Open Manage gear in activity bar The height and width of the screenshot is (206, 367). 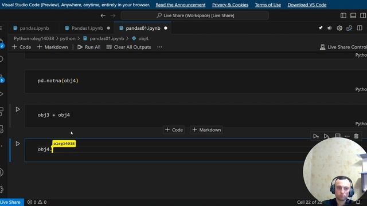(x=1, y=189)
